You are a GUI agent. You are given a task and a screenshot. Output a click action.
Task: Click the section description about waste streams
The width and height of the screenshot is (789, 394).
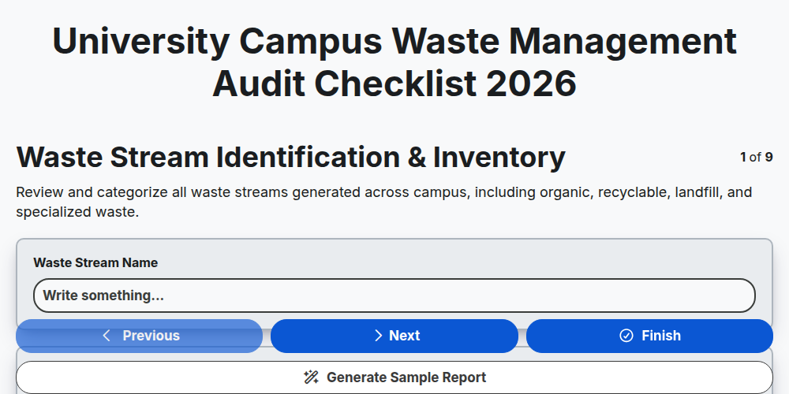384,202
